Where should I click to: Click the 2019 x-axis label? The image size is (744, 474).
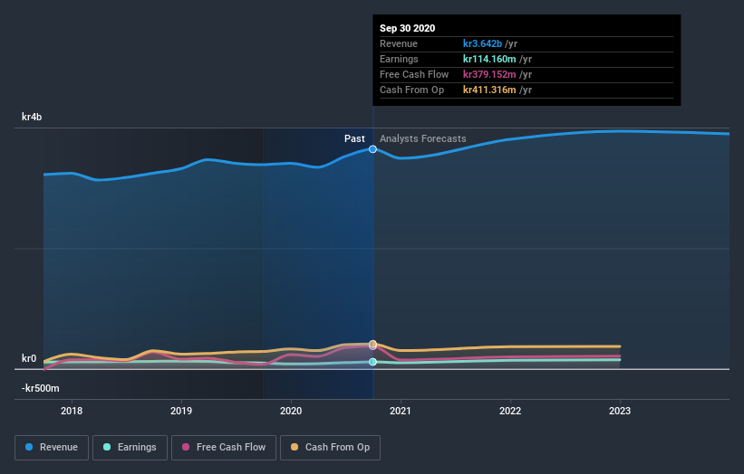(181, 411)
